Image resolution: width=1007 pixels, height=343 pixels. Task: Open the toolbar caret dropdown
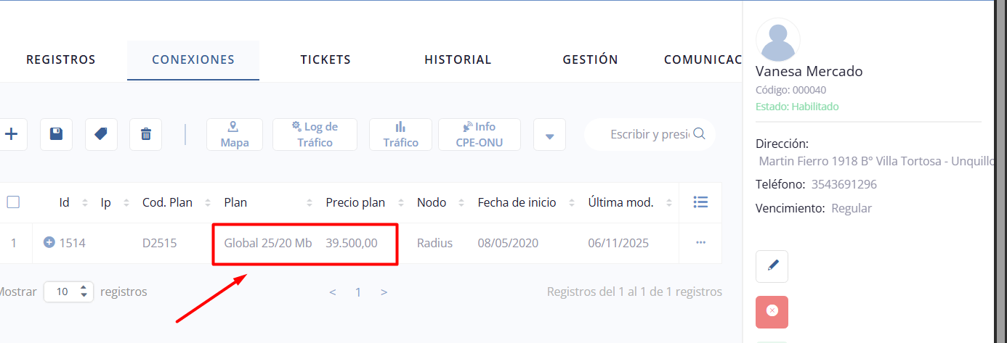click(549, 135)
